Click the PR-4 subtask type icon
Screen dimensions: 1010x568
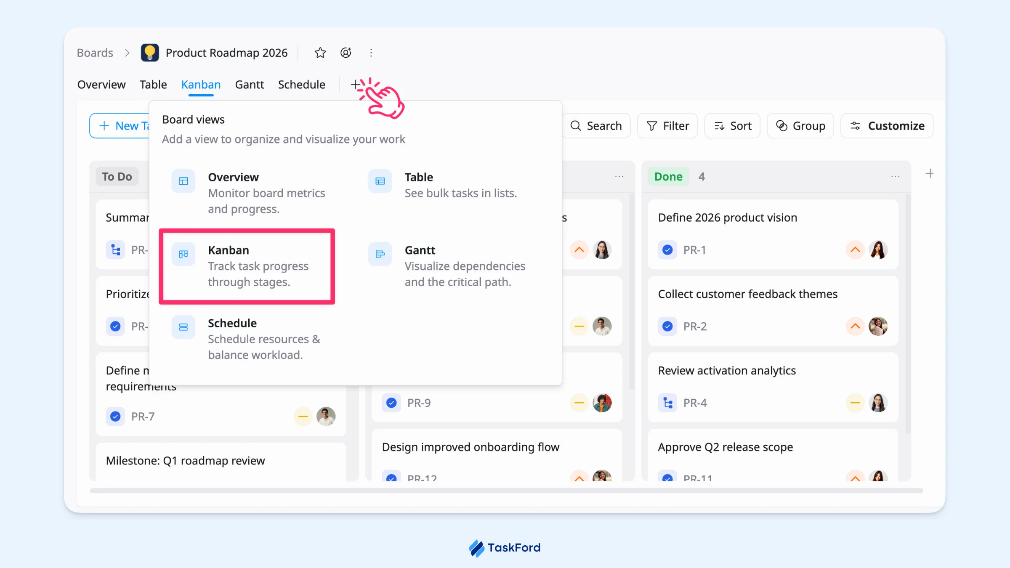pos(667,403)
